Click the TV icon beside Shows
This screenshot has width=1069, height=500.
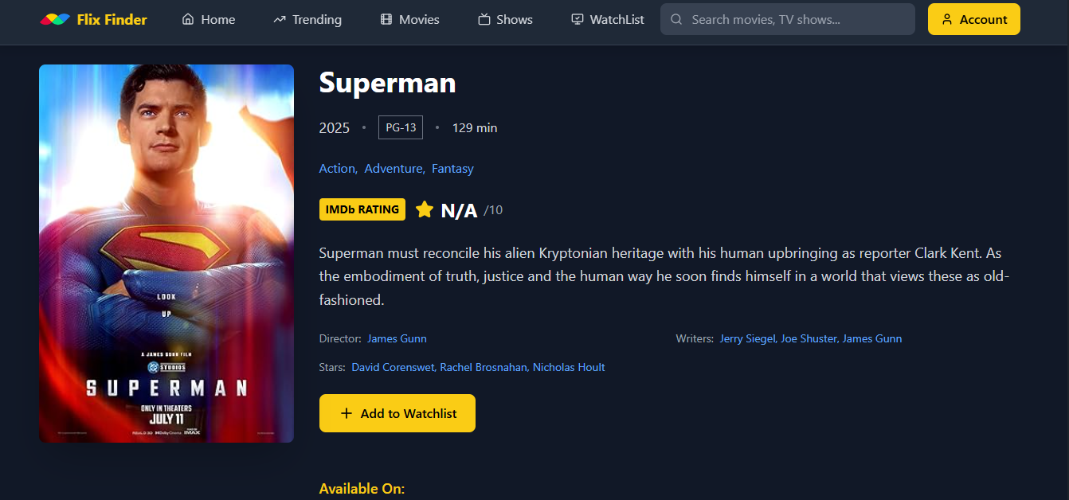484,19
